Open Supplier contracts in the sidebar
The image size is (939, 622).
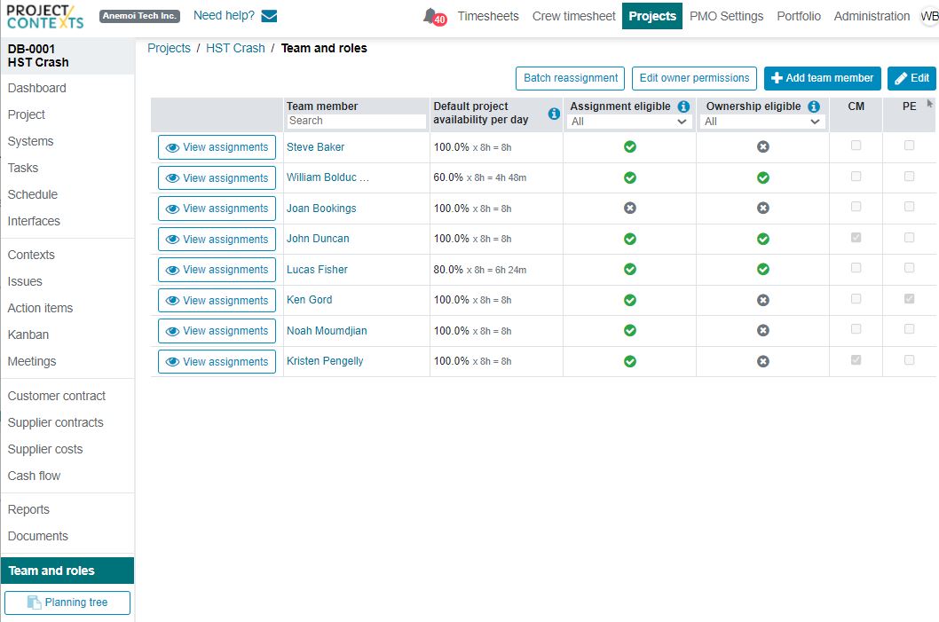[56, 422]
